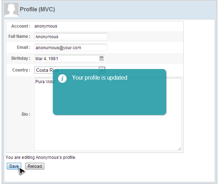The image size is (219, 184).
Task: Click the 'You are editing' status message
Action: [x=41, y=157]
